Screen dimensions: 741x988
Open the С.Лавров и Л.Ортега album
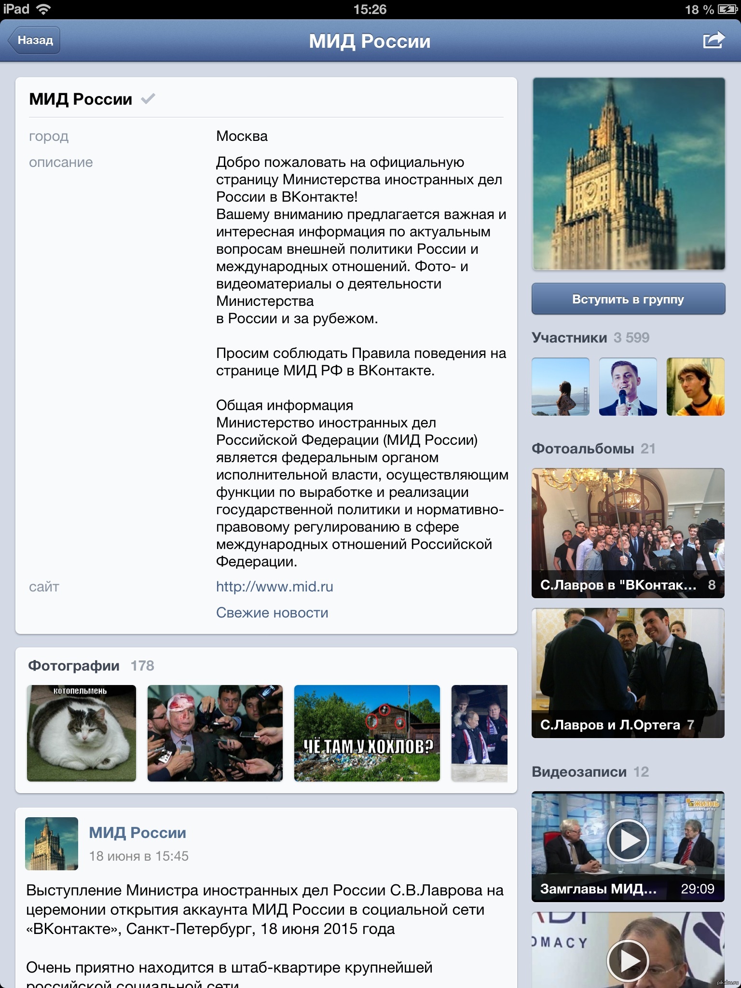[x=628, y=673]
